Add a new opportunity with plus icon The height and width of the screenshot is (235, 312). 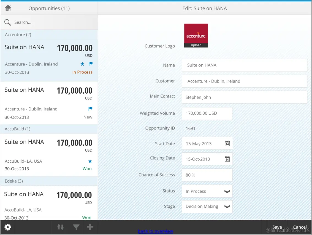pyautogui.click(x=90, y=227)
